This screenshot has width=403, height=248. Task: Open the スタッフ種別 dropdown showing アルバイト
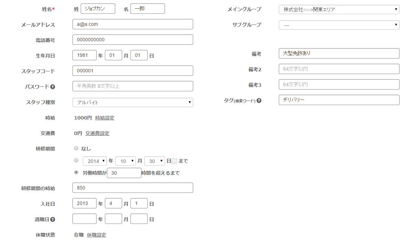click(x=132, y=102)
